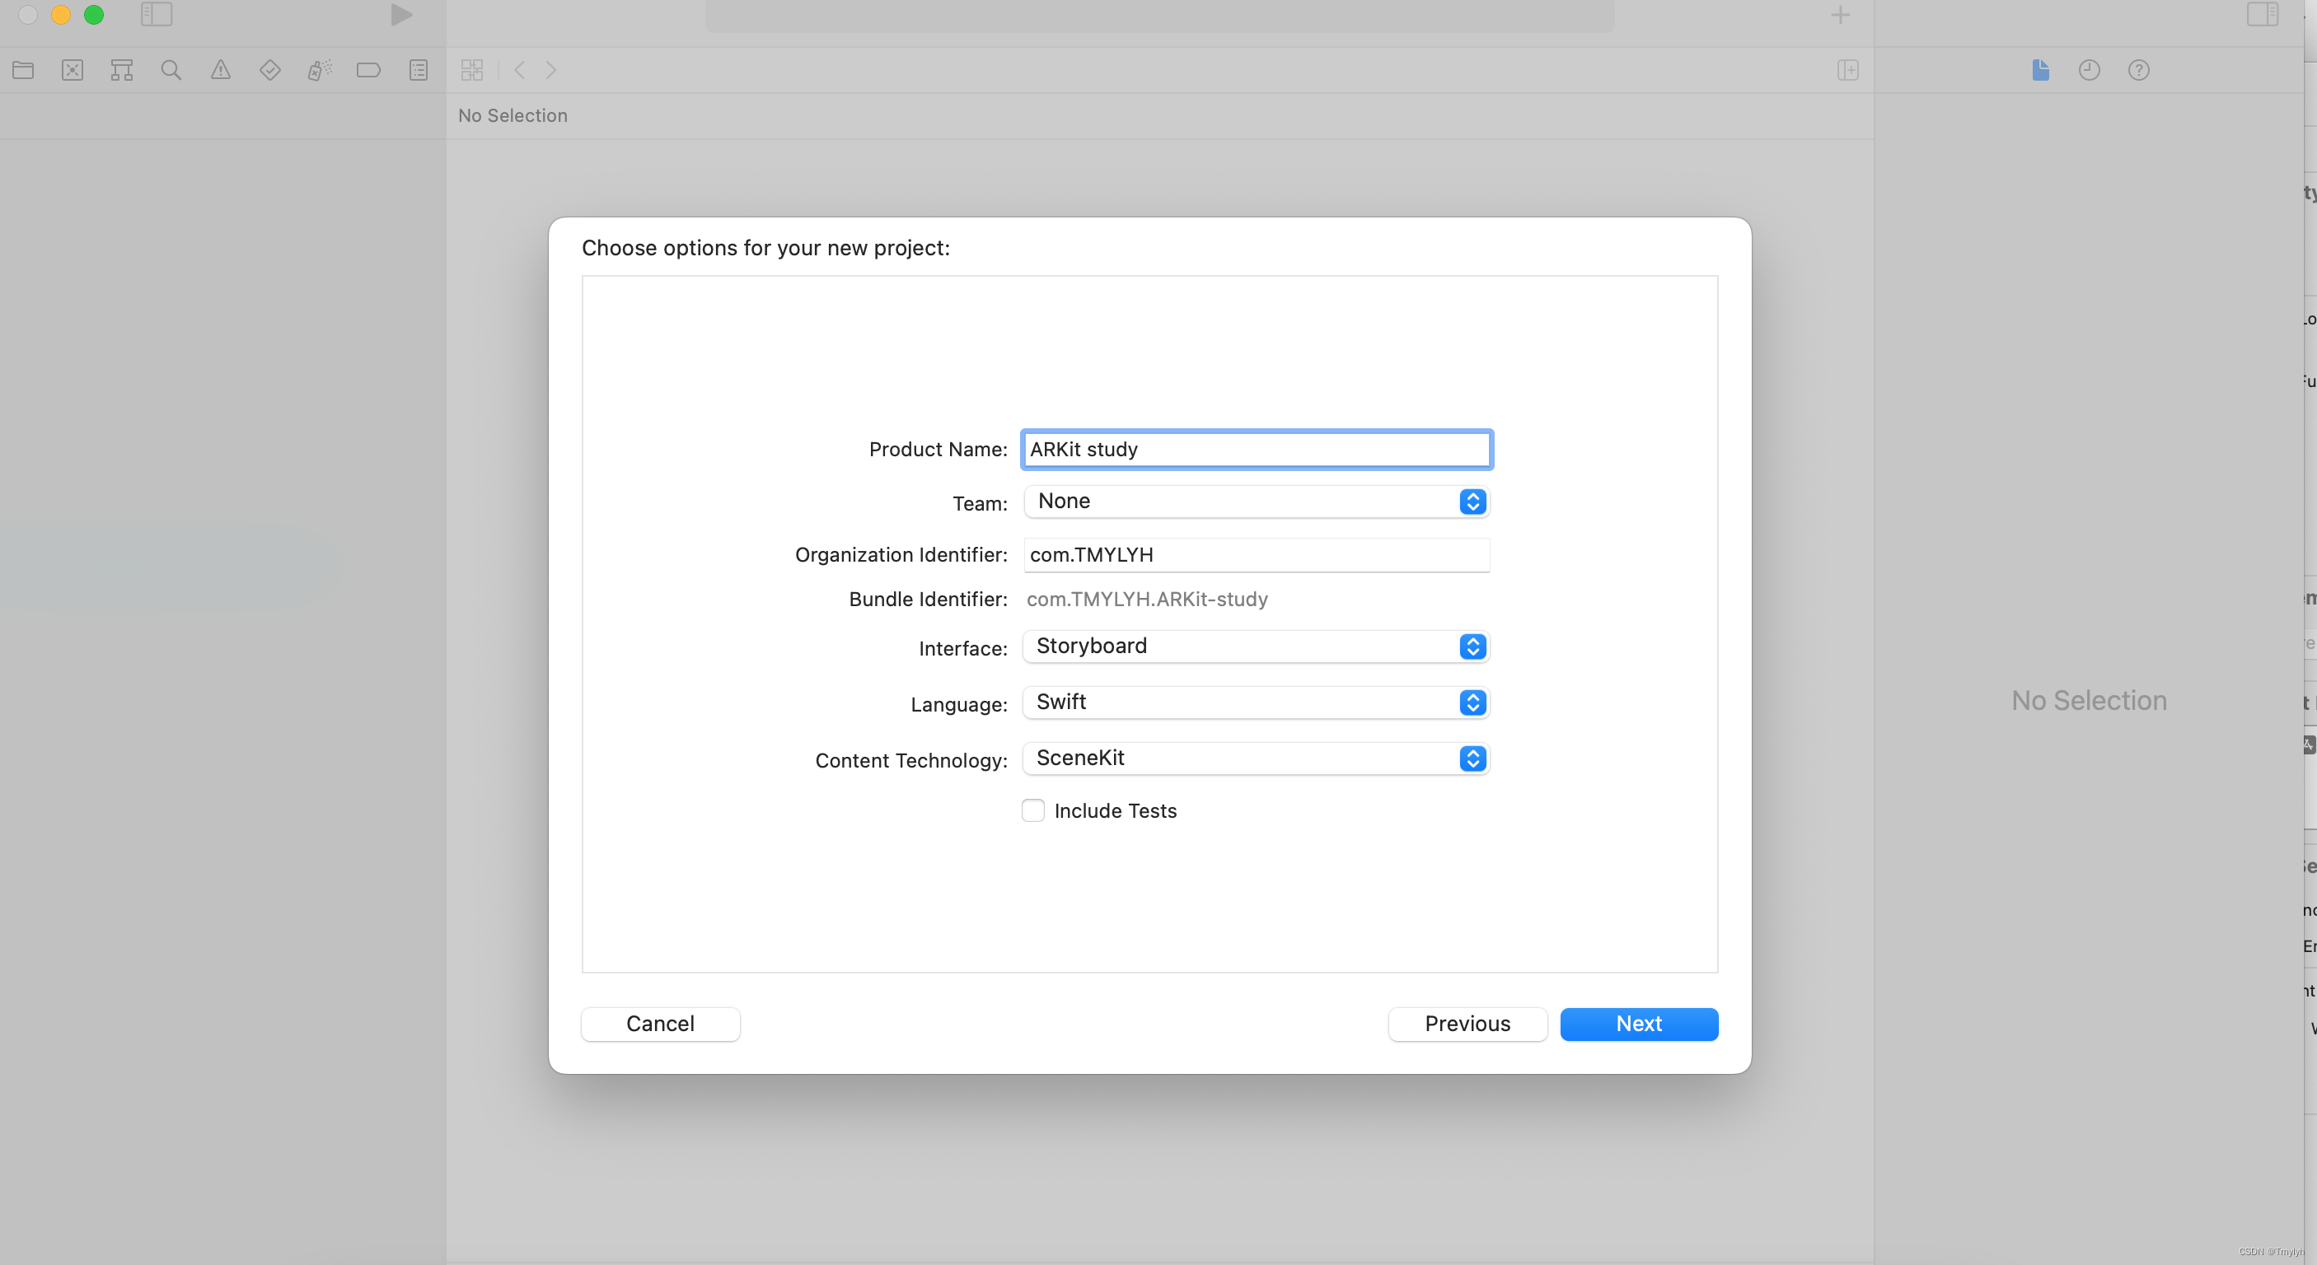The image size is (2317, 1265).
Task: Toggle the left navigator sidebar
Action: (x=157, y=14)
